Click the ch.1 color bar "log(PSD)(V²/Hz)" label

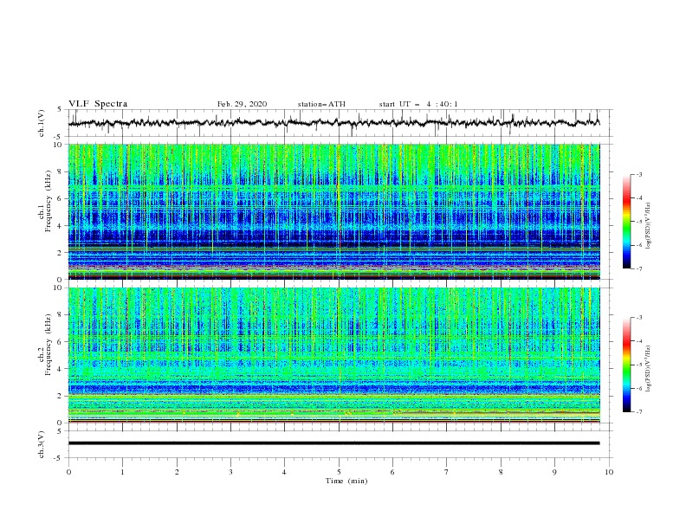[649, 226]
